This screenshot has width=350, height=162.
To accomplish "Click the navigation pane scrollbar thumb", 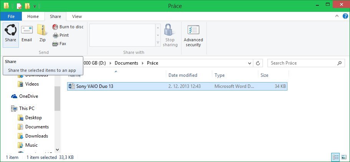I will 57,99.
